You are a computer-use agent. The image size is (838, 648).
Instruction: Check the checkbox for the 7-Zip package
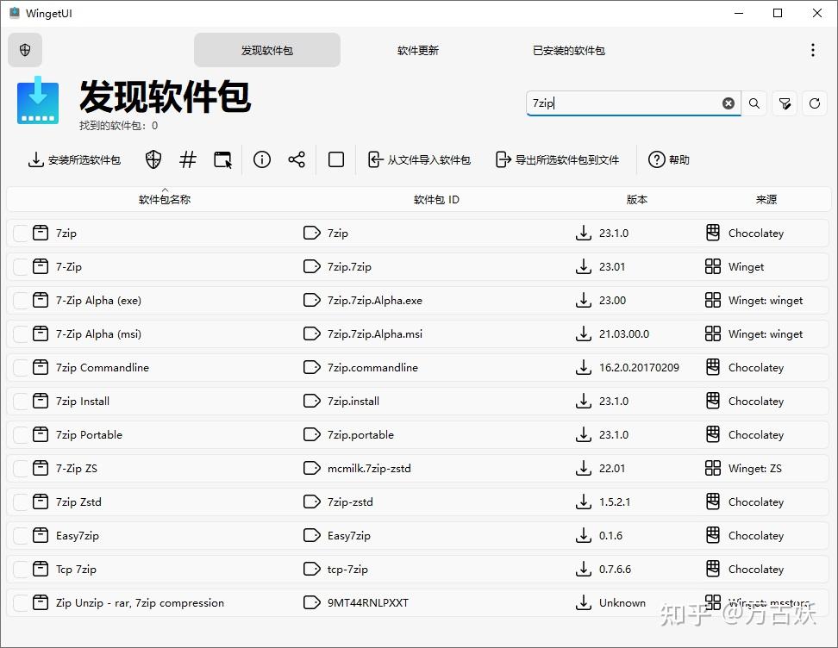click(19, 266)
